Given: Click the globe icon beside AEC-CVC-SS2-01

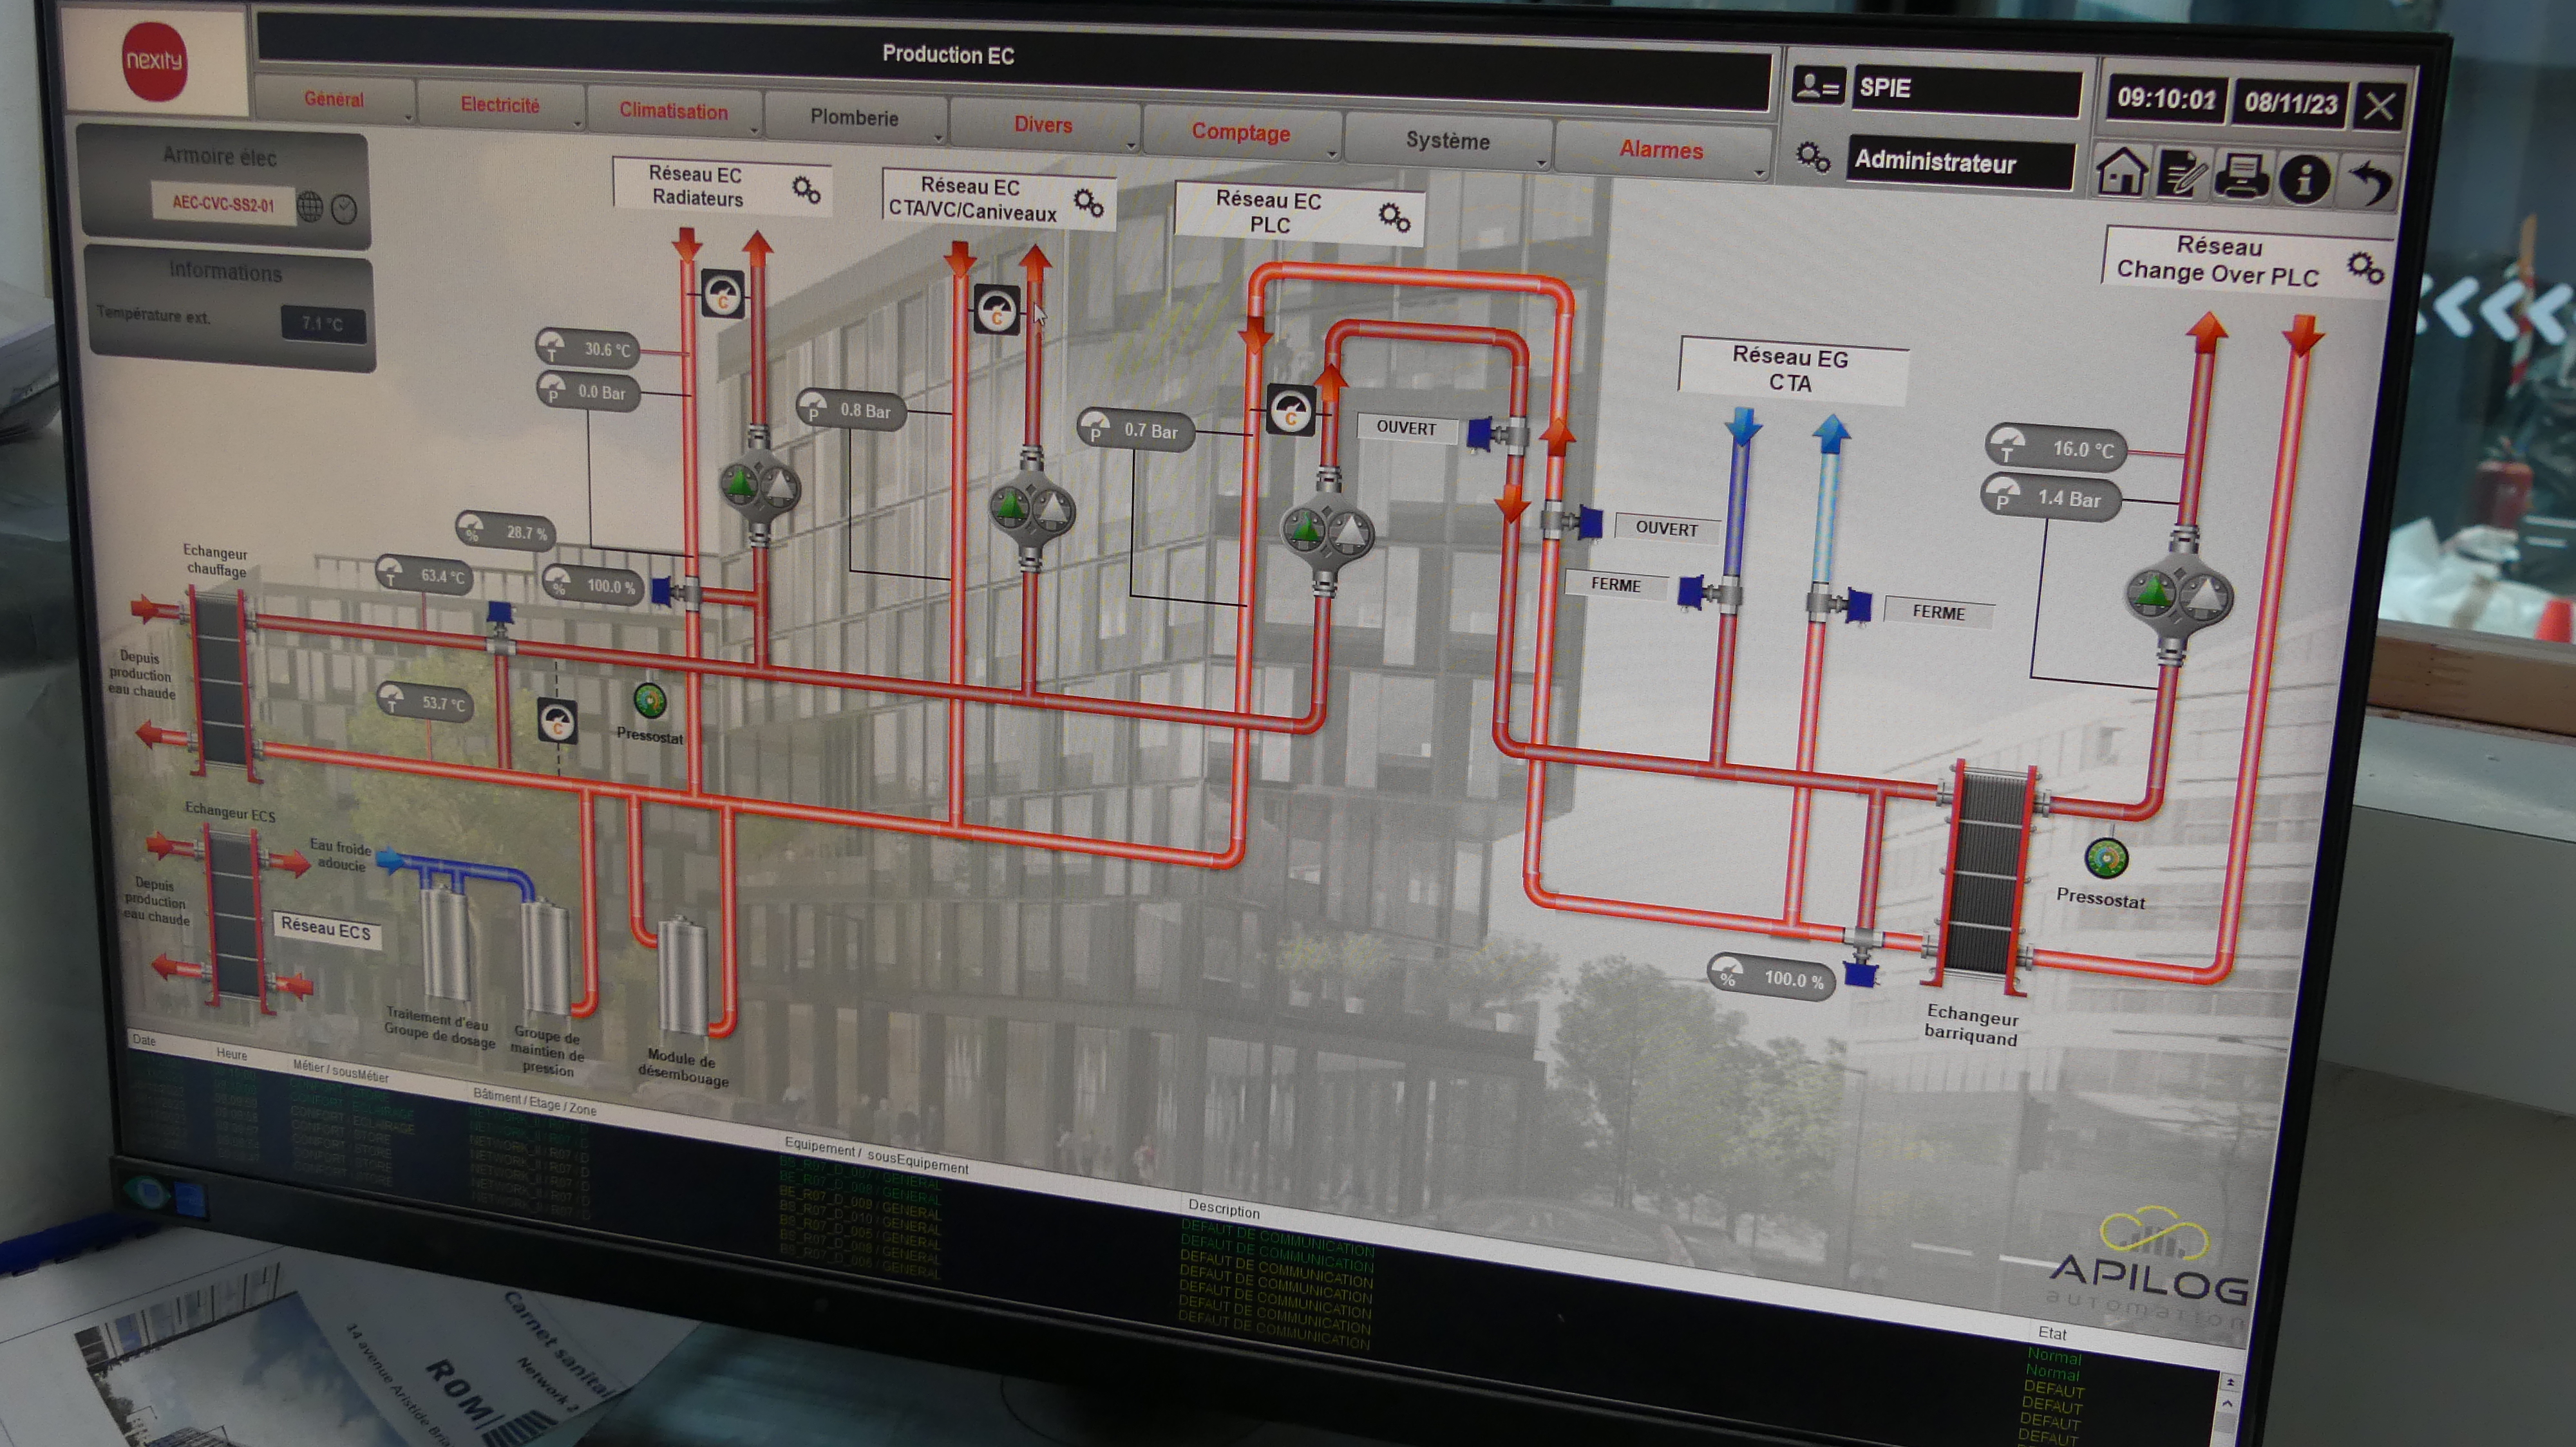Looking at the screenshot, I should [x=310, y=207].
